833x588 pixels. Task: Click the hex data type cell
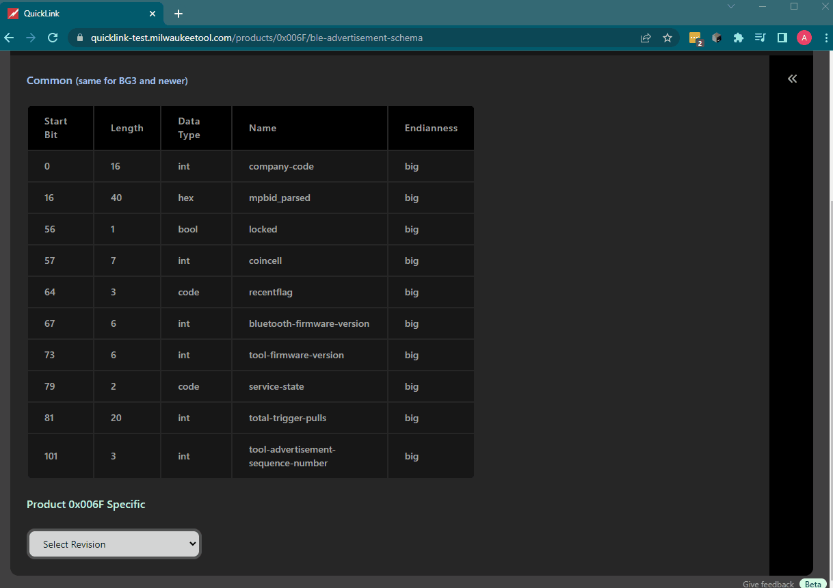pyautogui.click(x=196, y=198)
